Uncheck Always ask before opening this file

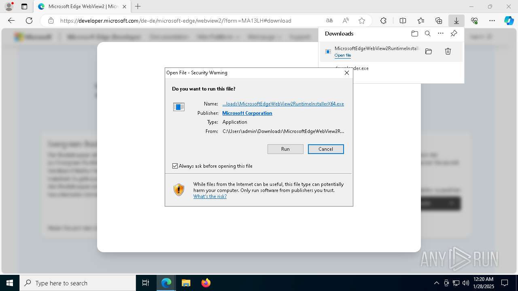[x=175, y=166]
